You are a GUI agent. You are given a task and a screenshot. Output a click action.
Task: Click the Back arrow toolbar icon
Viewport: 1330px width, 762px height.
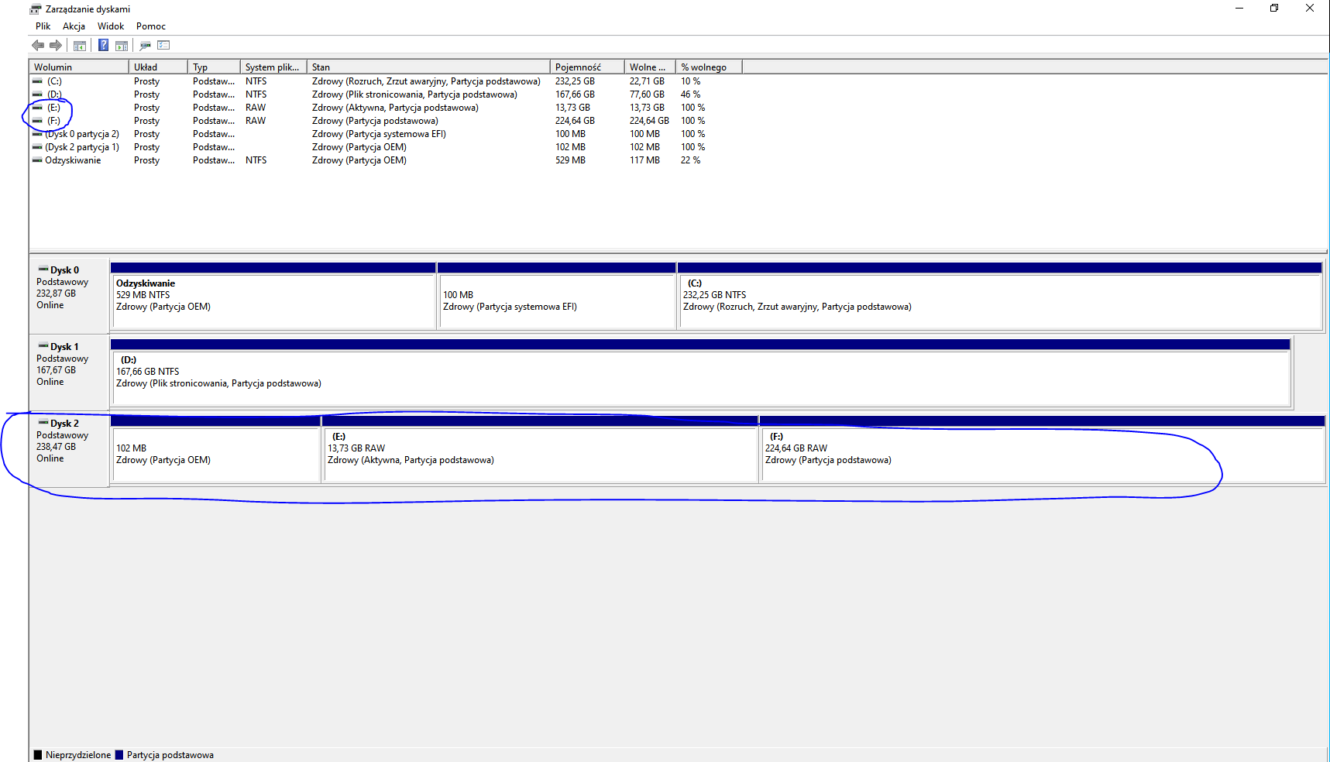(x=38, y=45)
